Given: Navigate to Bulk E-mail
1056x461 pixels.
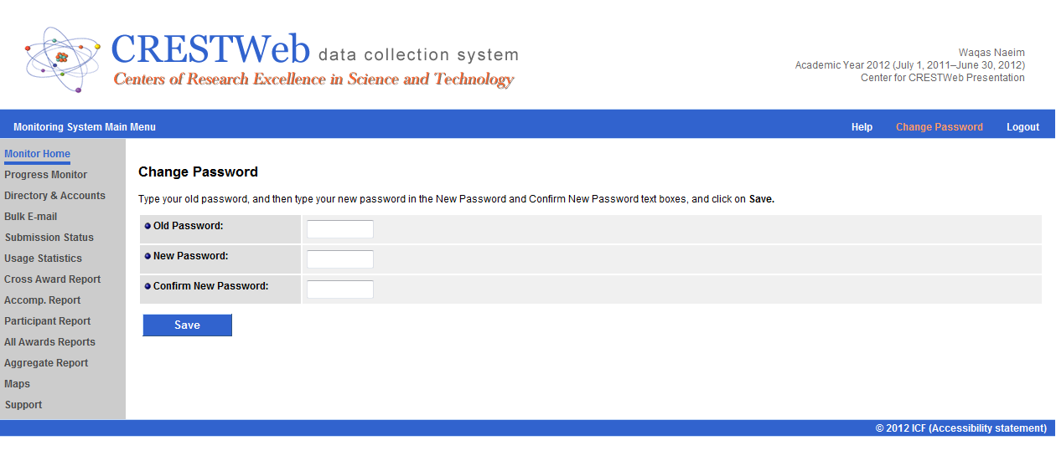Looking at the screenshot, I should point(30,217).
